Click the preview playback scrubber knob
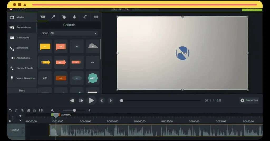 (x=122, y=101)
